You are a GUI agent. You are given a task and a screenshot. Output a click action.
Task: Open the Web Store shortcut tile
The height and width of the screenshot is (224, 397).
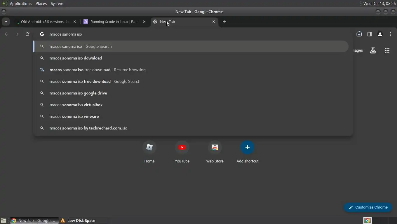(x=215, y=152)
